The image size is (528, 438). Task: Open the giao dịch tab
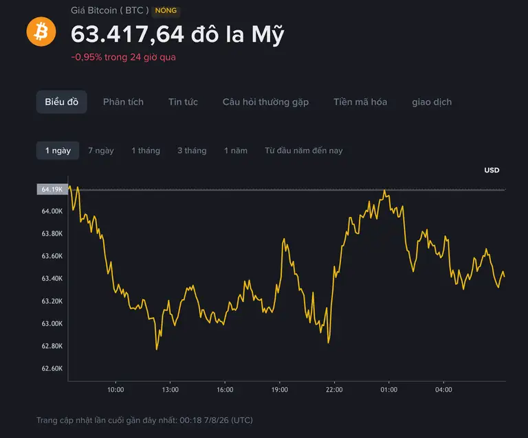coord(432,102)
